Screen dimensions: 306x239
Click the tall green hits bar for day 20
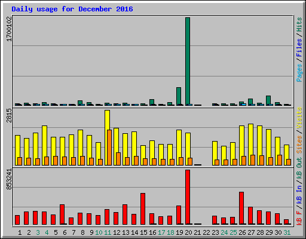188,62
